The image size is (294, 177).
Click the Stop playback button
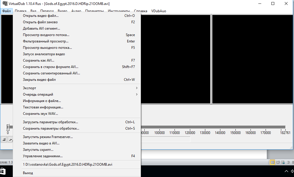tap(4, 140)
